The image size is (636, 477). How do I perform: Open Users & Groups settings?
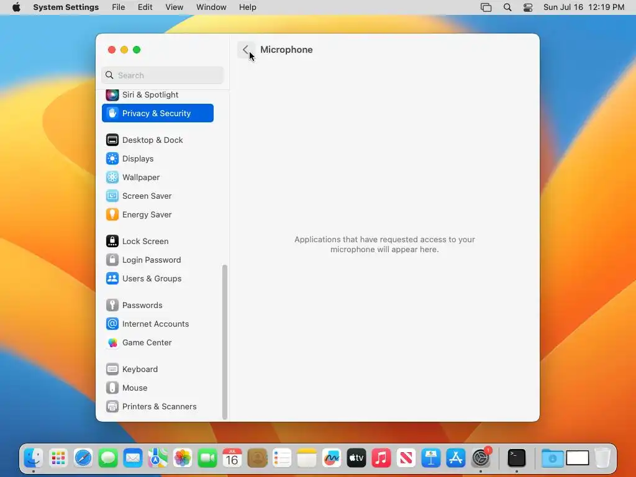158,279
